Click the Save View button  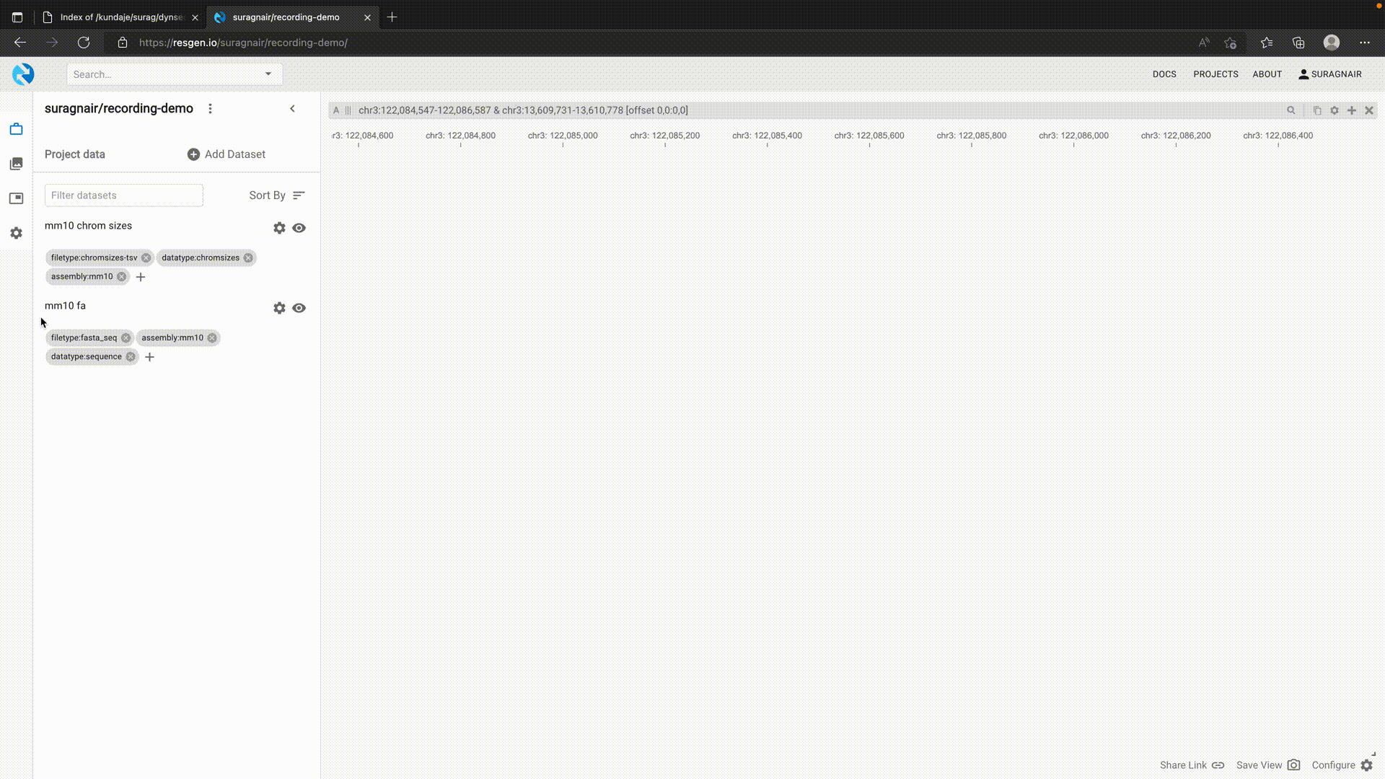[1268, 765]
